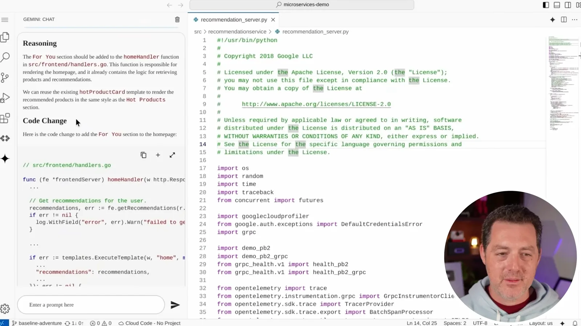Go to line via Ln 14, Col 25
Image resolution: width=581 pixels, height=326 pixels.
click(x=422, y=323)
